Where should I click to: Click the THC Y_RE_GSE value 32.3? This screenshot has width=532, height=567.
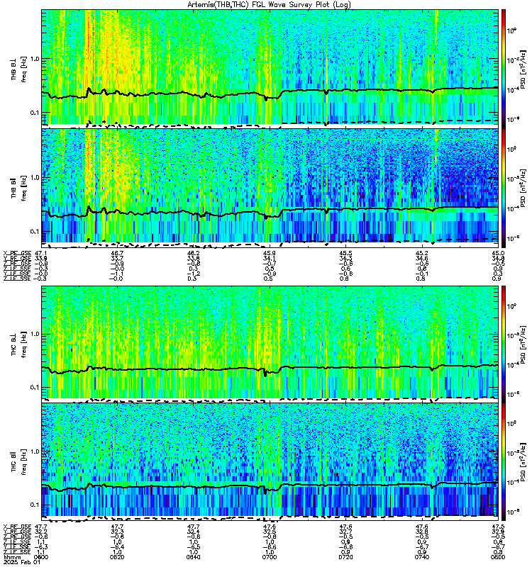(117, 532)
